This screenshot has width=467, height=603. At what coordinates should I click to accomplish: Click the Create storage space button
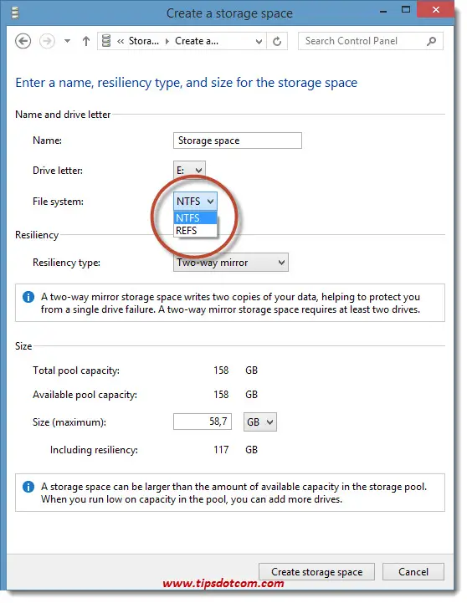316,572
